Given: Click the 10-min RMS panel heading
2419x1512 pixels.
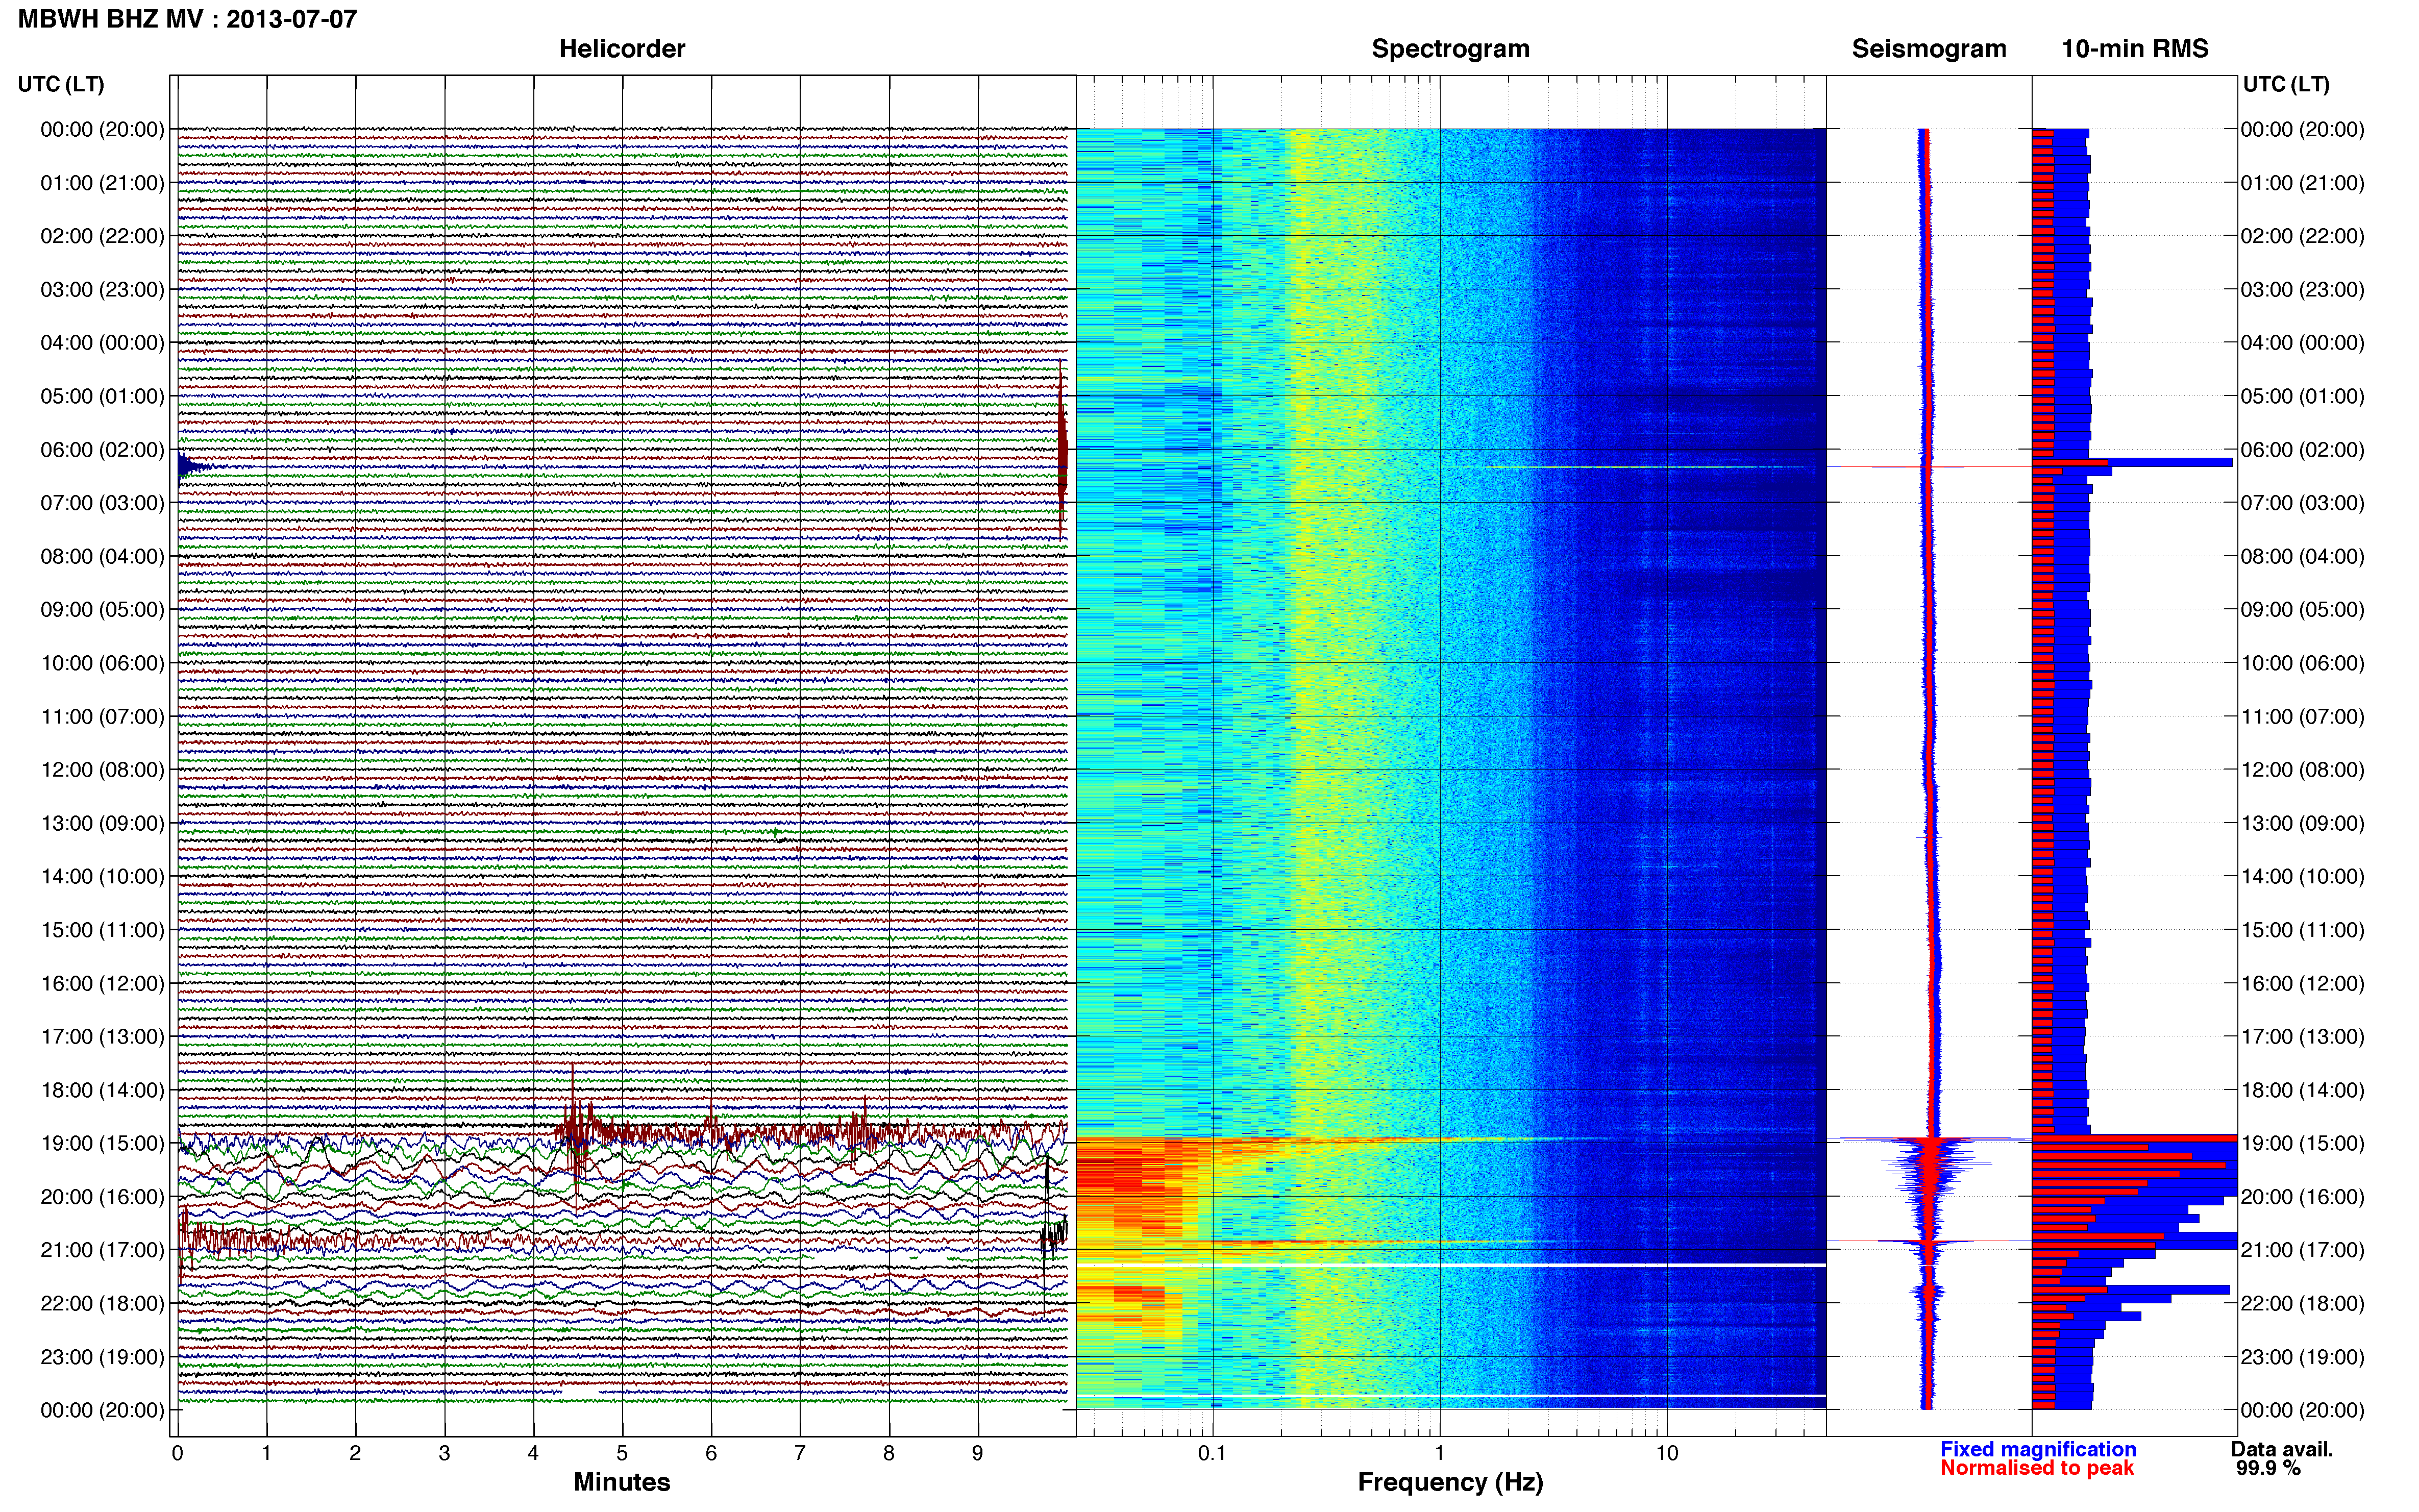Looking at the screenshot, I should (x=2135, y=49).
